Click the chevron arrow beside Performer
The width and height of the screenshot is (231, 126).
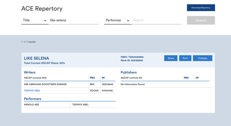[x=128, y=20]
